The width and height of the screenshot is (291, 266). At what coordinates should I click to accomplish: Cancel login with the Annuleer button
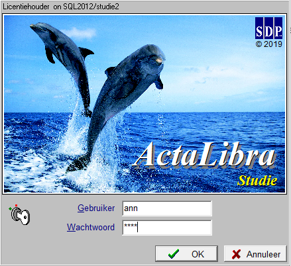click(x=255, y=254)
